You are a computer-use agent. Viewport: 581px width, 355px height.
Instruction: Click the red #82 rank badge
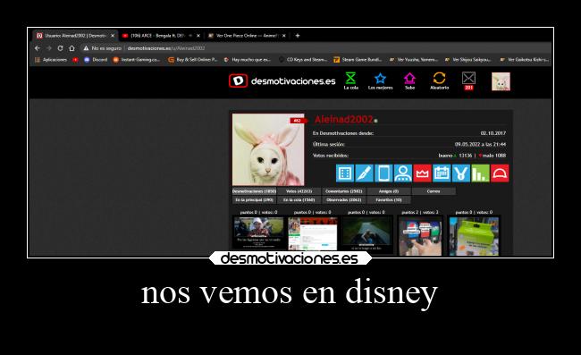coord(298,121)
